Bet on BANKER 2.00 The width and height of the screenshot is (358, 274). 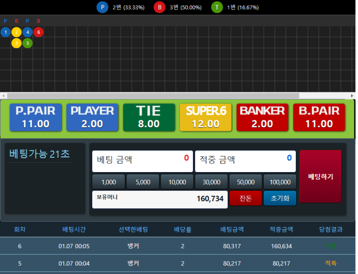coord(262,117)
